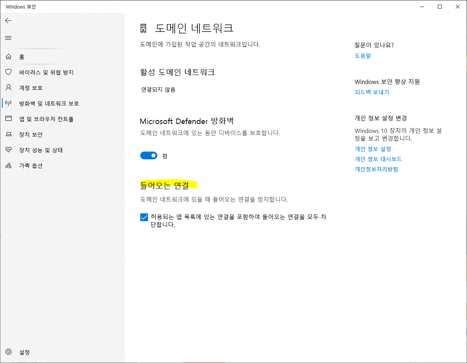Viewport: 467px width, 363px height.
Task: Select 방화벽 및 네트워크 보호 menu item
Action: pyautogui.click(x=49, y=103)
